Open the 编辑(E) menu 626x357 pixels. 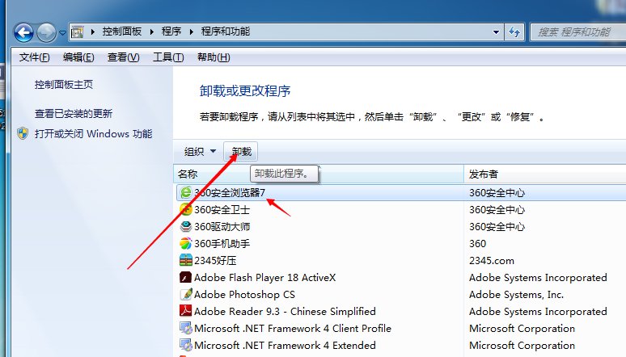(78, 57)
